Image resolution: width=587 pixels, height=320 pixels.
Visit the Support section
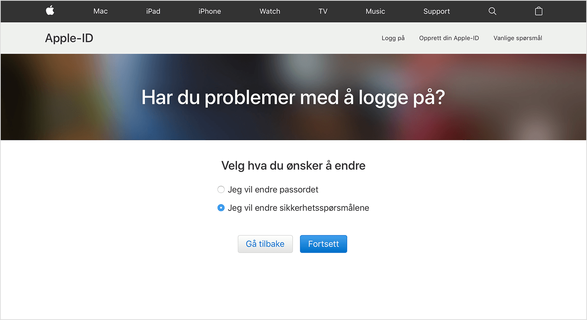(436, 11)
